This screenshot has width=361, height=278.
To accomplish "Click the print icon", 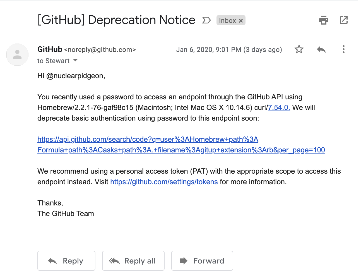I will (323, 20).
